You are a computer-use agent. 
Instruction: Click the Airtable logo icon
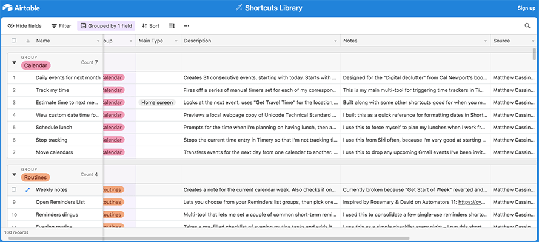tap(7, 8)
